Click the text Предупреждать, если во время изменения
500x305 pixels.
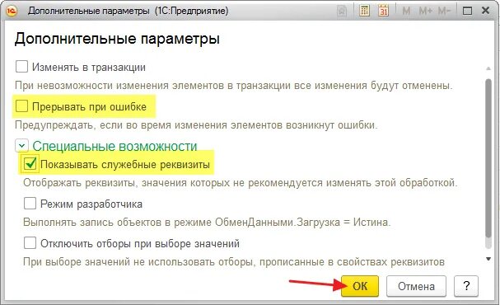tap(196, 124)
